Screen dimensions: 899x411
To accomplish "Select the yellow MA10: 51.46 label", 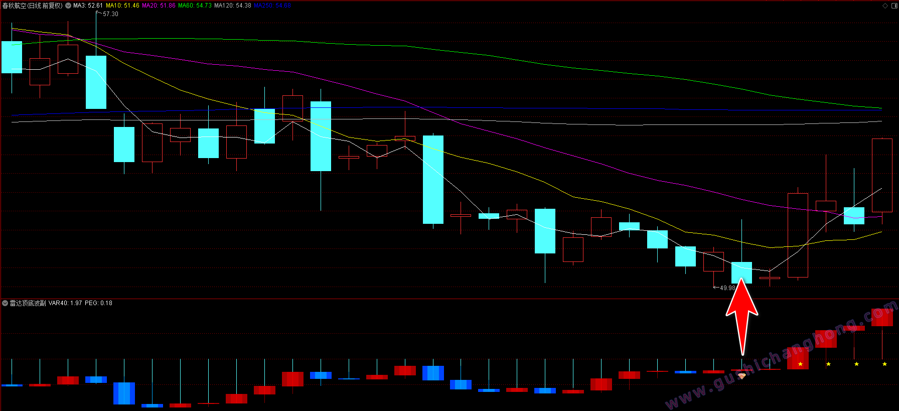I will click(122, 6).
